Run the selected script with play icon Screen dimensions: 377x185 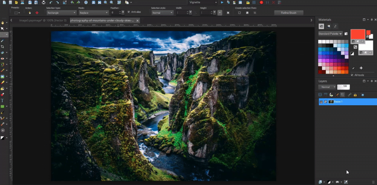pos(222,2)
